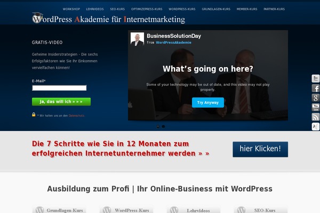Select the first slider pagination dot

[x=158, y=127]
